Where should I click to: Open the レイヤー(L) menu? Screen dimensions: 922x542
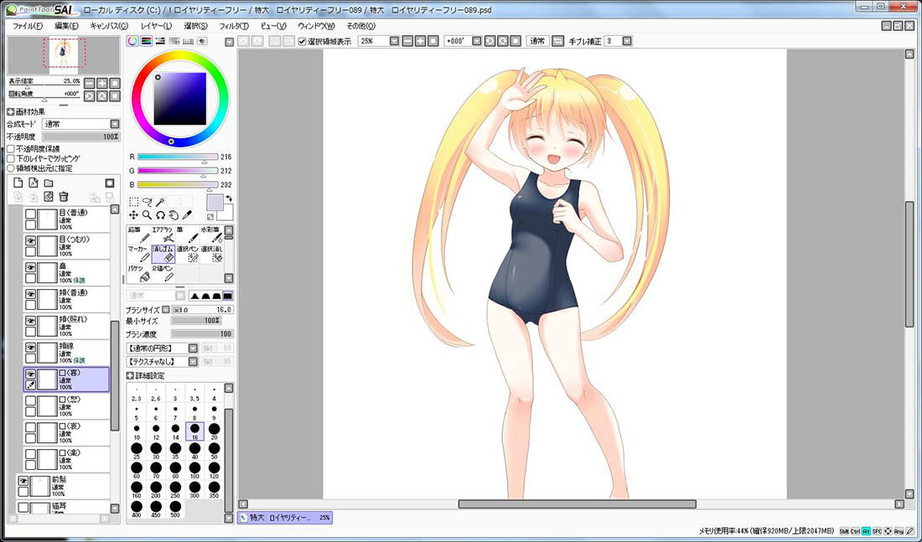[x=156, y=26]
